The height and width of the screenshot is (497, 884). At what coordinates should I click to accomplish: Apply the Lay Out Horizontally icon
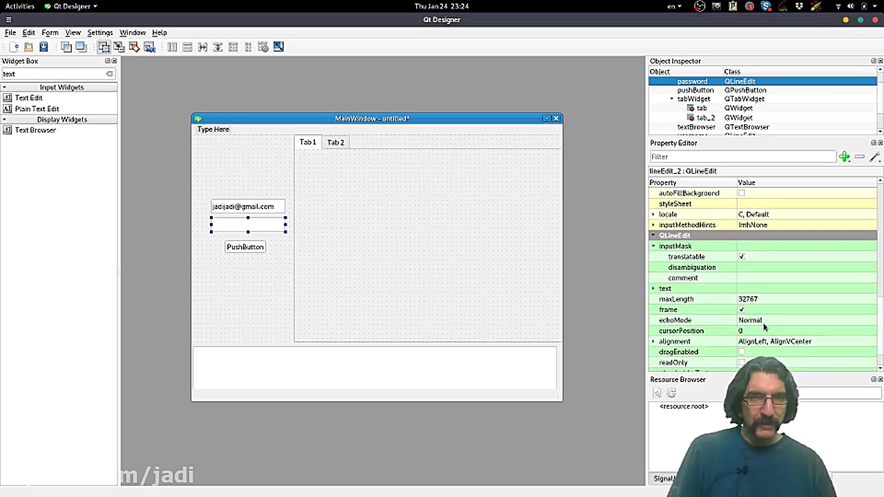click(x=172, y=47)
